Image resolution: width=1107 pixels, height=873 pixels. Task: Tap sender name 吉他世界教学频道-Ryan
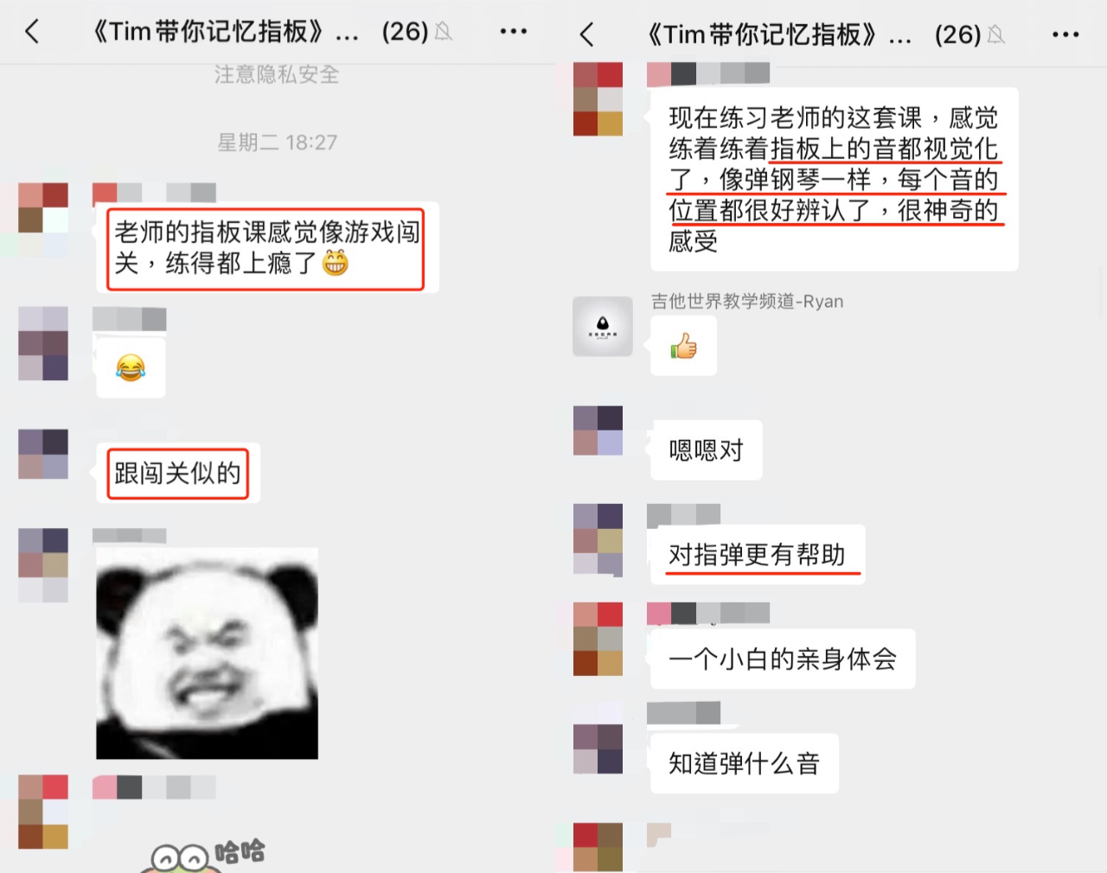coord(747,302)
